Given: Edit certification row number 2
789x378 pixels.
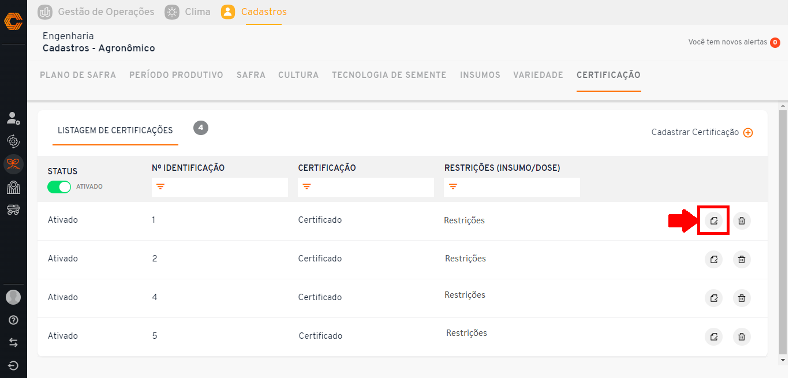Looking at the screenshot, I should [x=713, y=259].
